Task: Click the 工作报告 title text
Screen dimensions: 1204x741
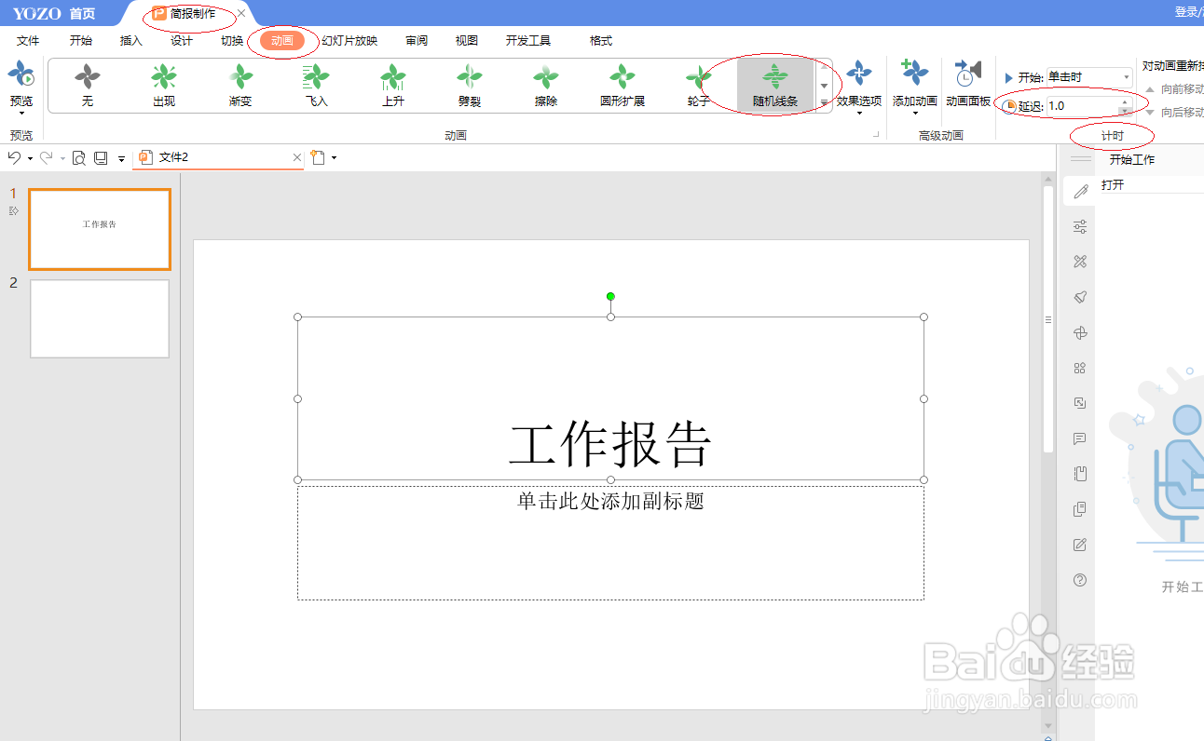Action: 610,444
